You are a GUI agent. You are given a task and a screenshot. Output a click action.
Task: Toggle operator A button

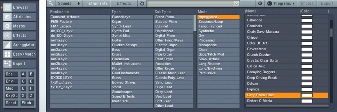pyautogui.click(x=23, y=74)
